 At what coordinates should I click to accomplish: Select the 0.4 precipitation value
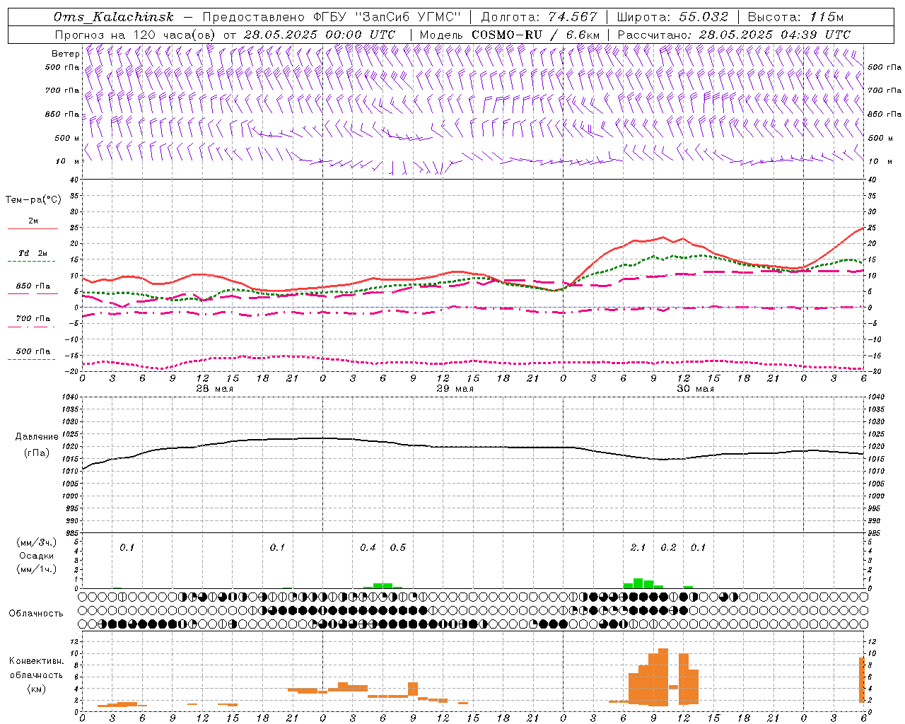coord(368,547)
